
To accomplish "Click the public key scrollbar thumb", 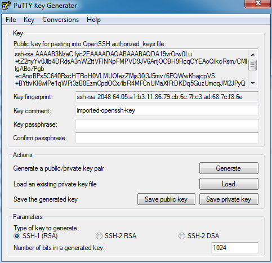I will click(x=253, y=65).
